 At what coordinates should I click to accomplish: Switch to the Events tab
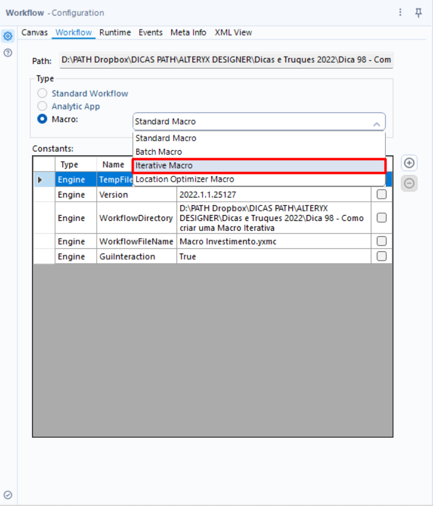tap(151, 33)
